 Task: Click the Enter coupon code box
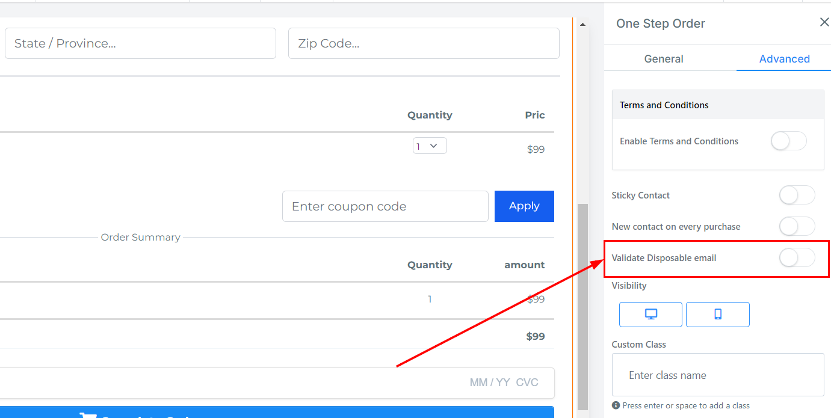pos(385,206)
